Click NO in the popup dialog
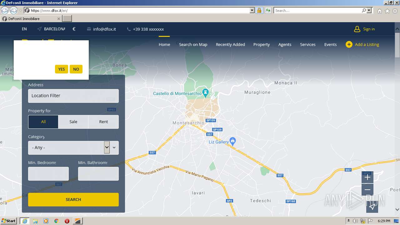 (x=76, y=69)
